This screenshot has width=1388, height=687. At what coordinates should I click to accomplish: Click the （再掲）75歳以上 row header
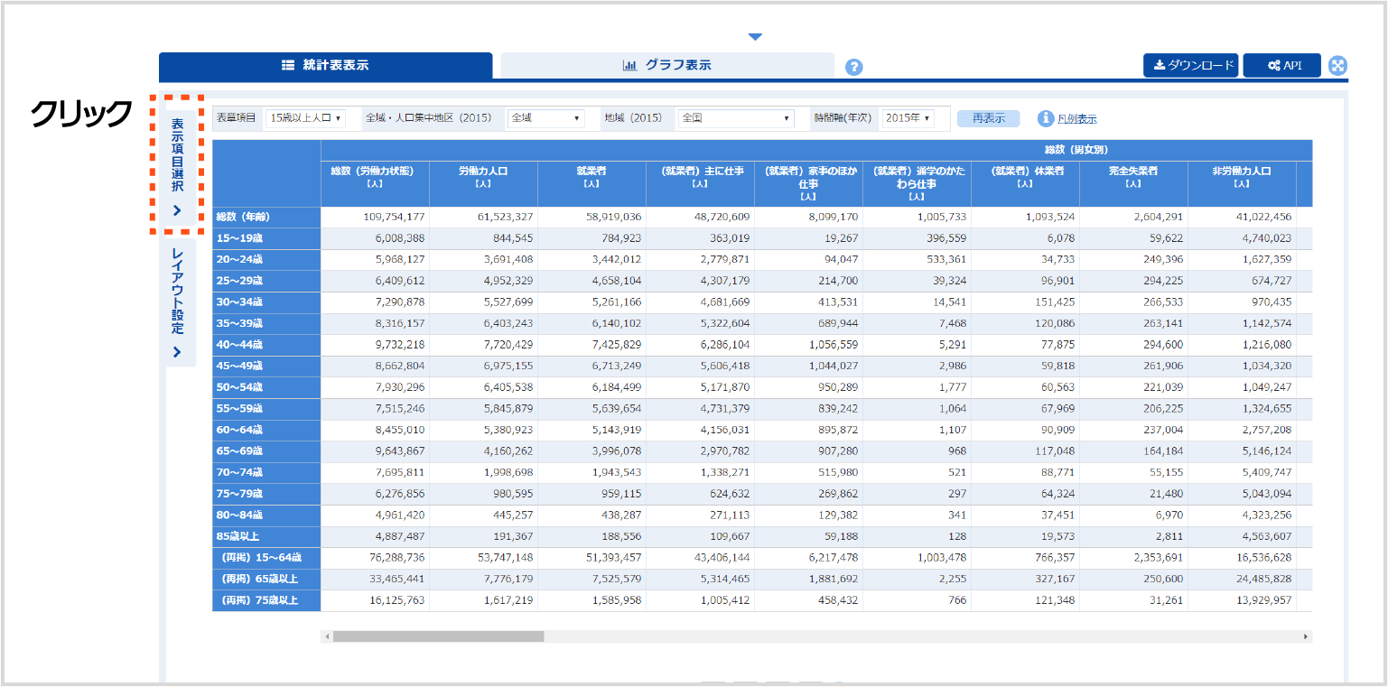(x=266, y=600)
